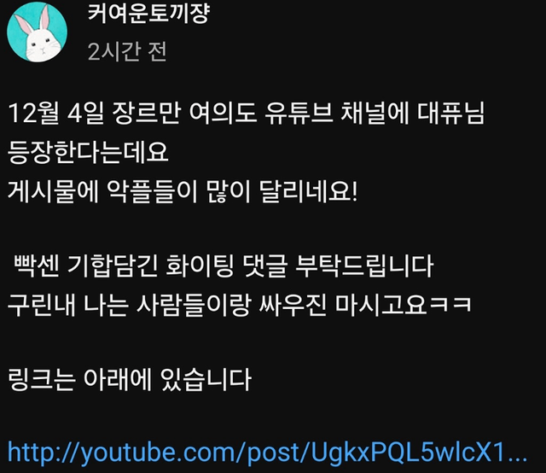Click the line '빡센 기합담긴 화이팅 댓글 부탁드립니다'
The height and width of the screenshot is (473, 546).
pyautogui.click(x=224, y=266)
